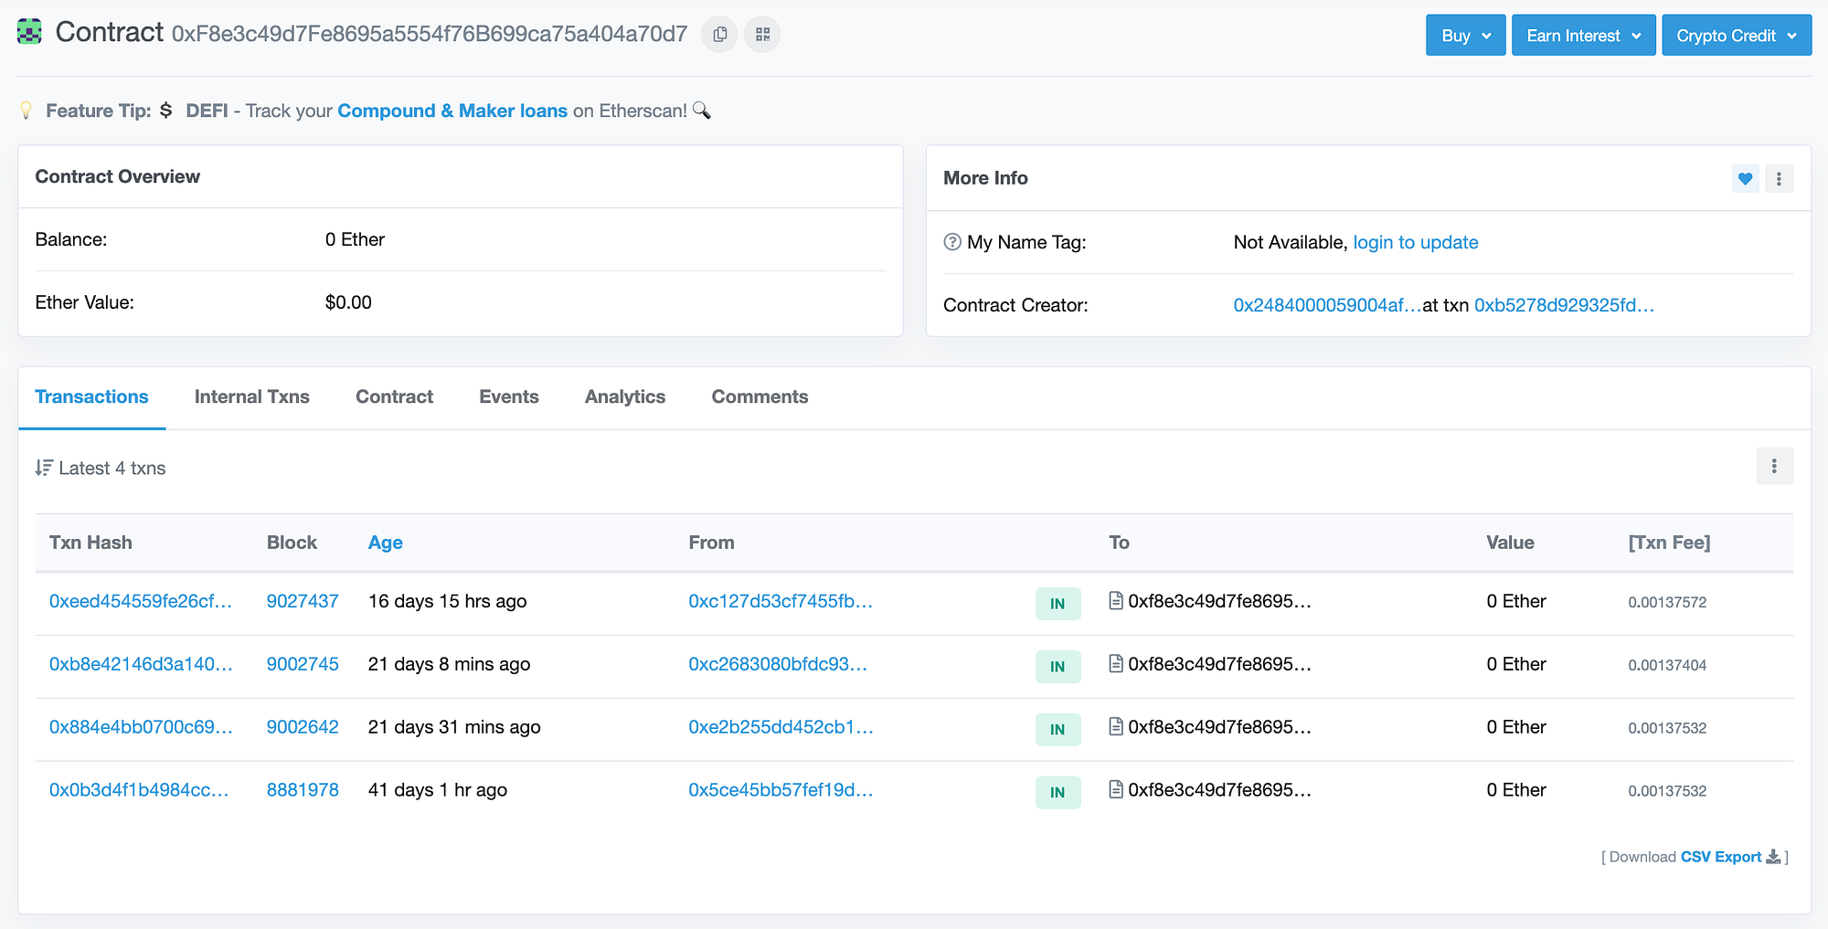1828x929 pixels.
Task: Click the $0.00 Ether Value text
Action: point(348,302)
